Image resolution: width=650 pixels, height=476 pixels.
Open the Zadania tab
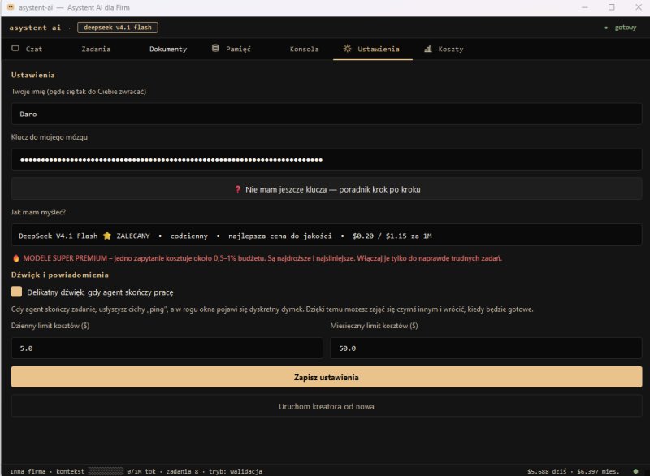coord(96,49)
